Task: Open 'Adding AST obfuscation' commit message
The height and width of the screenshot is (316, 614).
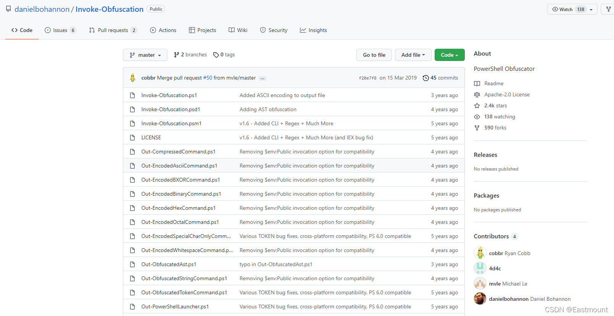Action: click(x=268, y=109)
